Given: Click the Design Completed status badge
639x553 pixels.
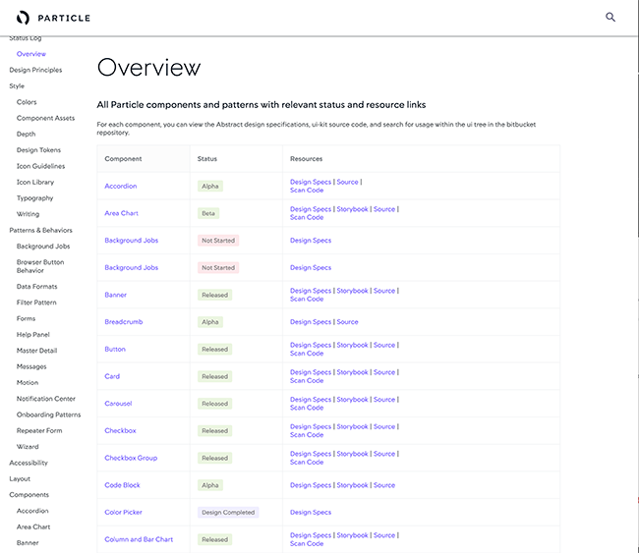Looking at the screenshot, I should 228,513.
